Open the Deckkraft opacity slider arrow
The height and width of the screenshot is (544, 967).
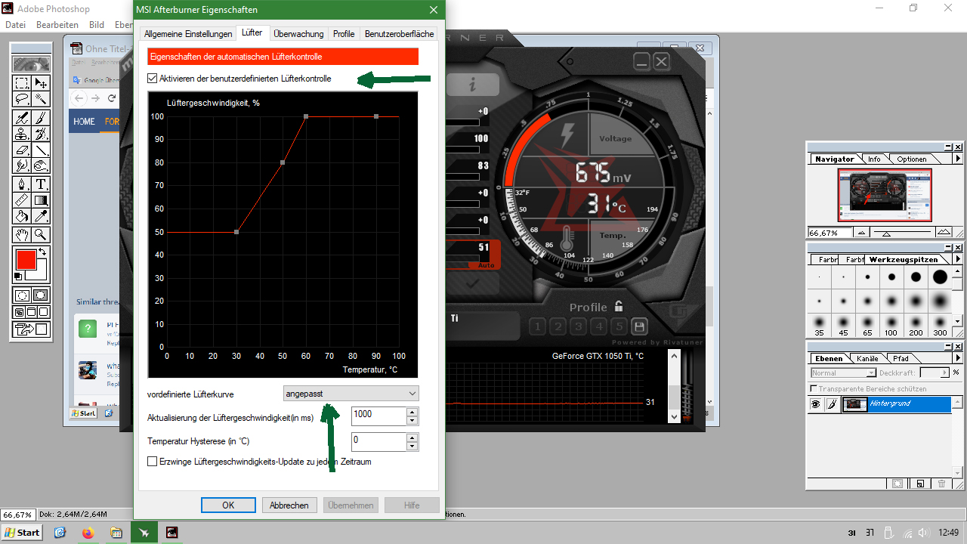click(944, 373)
